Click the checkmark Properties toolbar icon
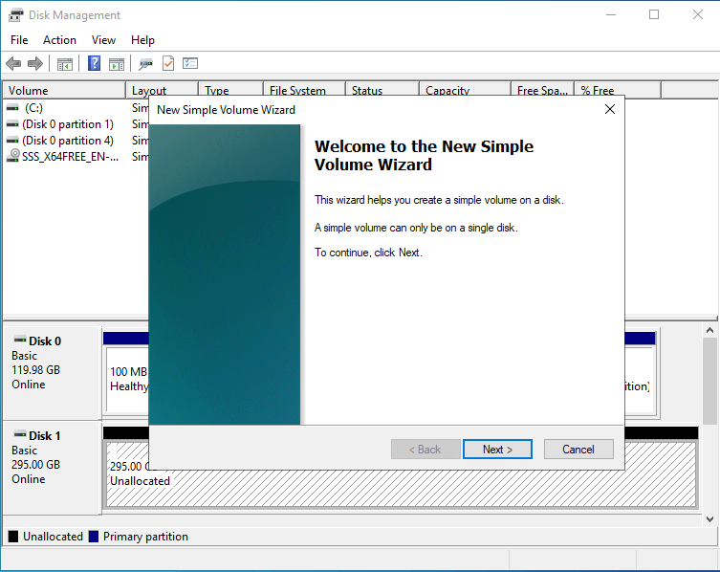 coord(168,63)
